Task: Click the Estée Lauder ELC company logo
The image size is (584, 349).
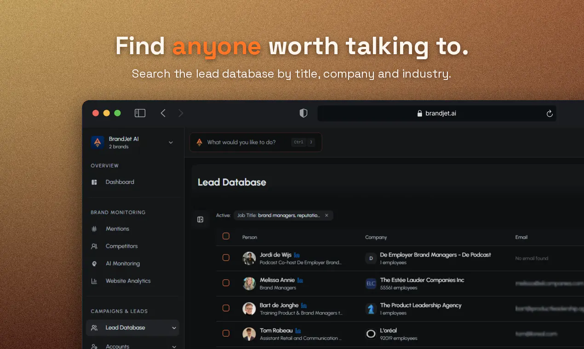Action: (x=371, y=283)
